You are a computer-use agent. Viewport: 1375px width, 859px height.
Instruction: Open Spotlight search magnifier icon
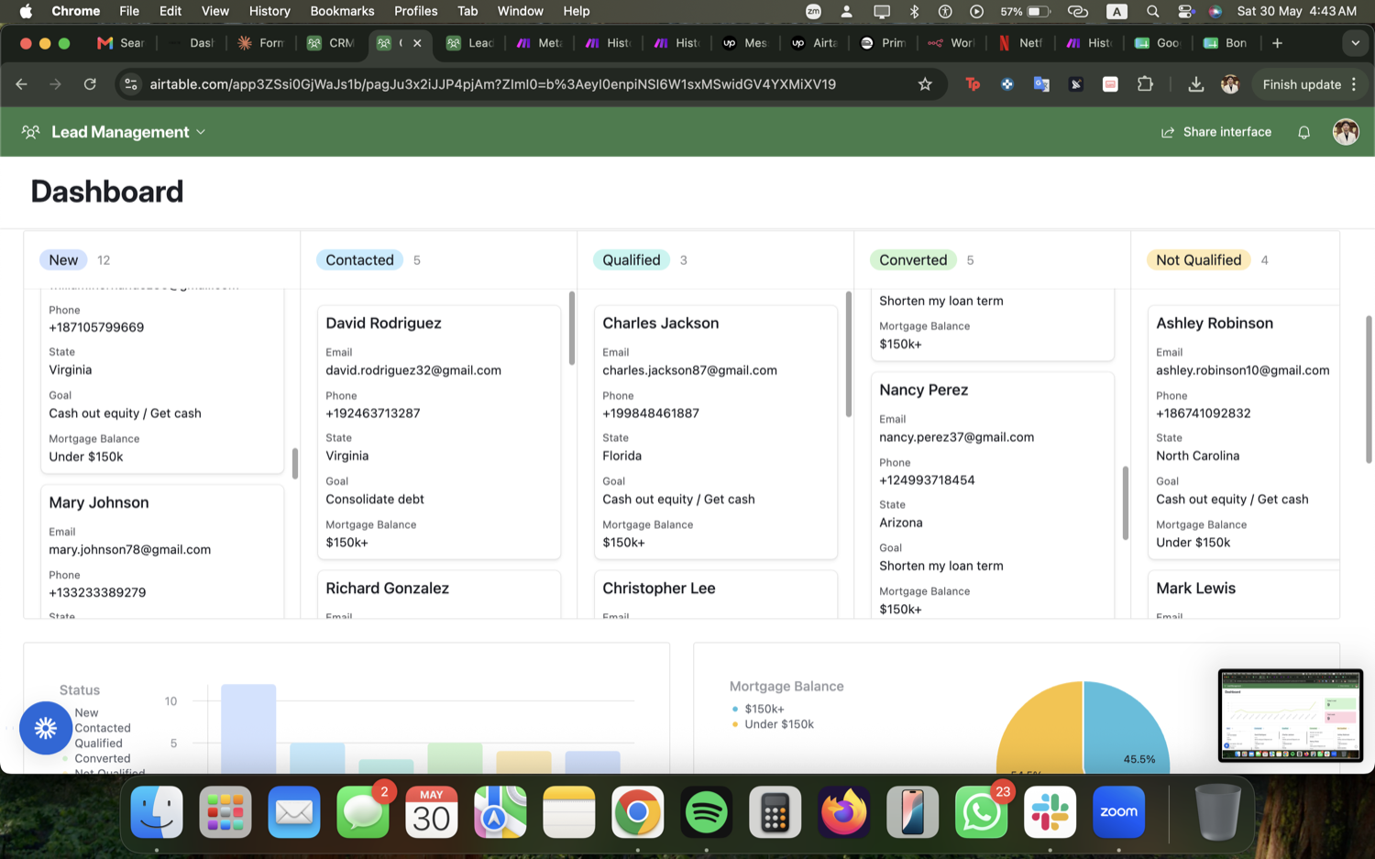[x=1153, y=11]
